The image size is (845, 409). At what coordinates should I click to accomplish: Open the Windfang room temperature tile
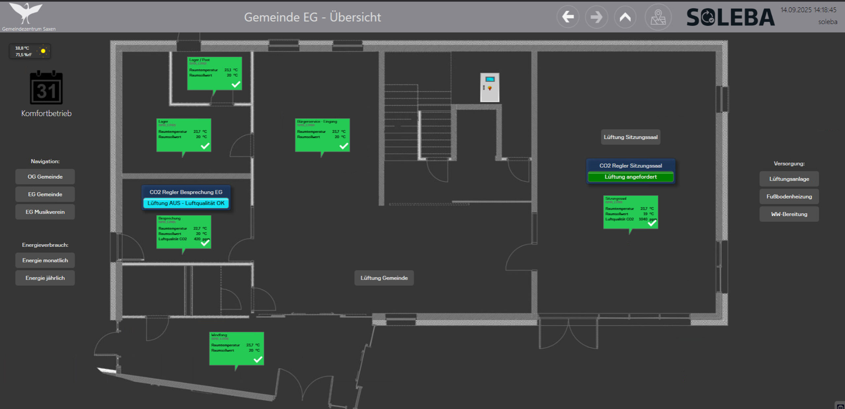pyautogui.click(x=236, y=348)
